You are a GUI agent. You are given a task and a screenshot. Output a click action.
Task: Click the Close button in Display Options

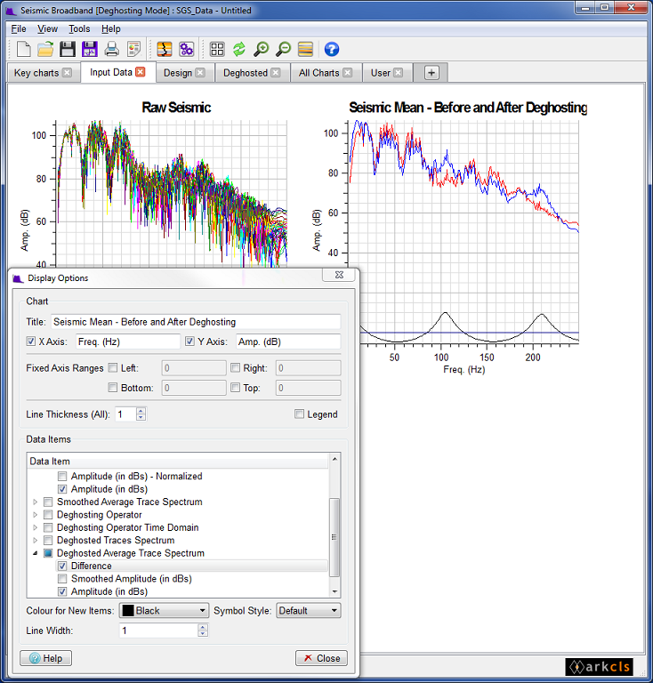[x=321, y=658]
